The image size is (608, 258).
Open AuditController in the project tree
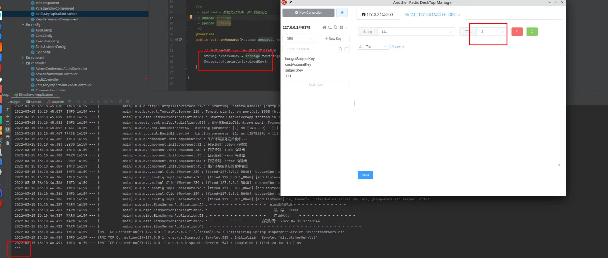(x=47, y=80)
